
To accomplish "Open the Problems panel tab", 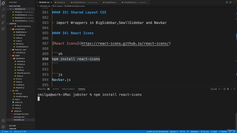I will 43,89.
